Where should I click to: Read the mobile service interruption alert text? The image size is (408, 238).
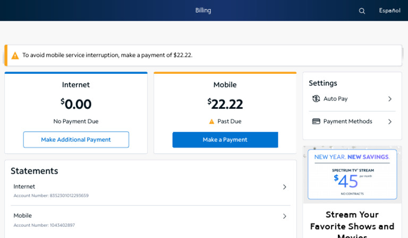(107, 55)
